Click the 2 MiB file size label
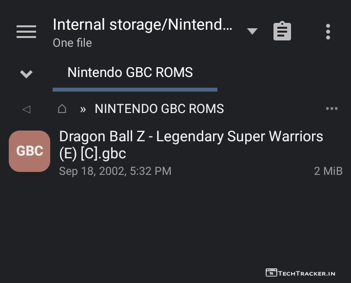This screenshot has height=283, width=351. [328, 171]
